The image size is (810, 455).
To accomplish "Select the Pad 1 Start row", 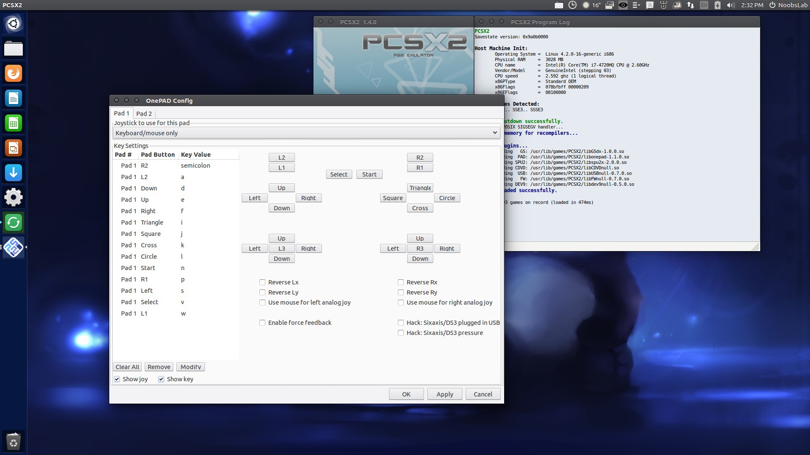I will tap(176, 268).
